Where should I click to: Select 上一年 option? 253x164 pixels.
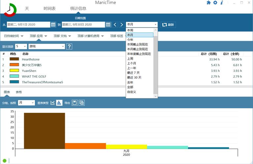click(140, 68)
